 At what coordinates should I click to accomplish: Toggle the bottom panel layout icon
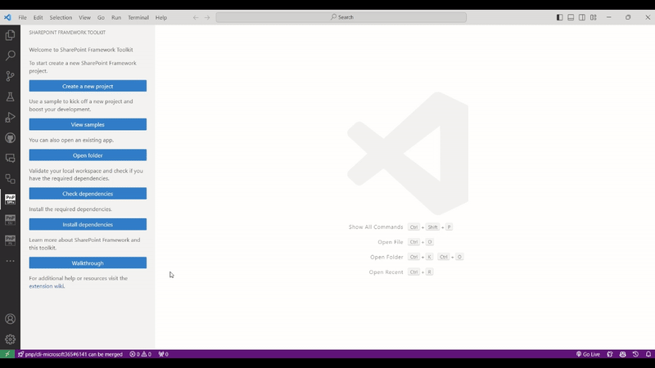[x=571, y=17]
